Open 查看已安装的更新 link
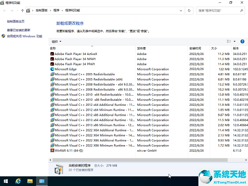248x186 pixels. point(19,30)
